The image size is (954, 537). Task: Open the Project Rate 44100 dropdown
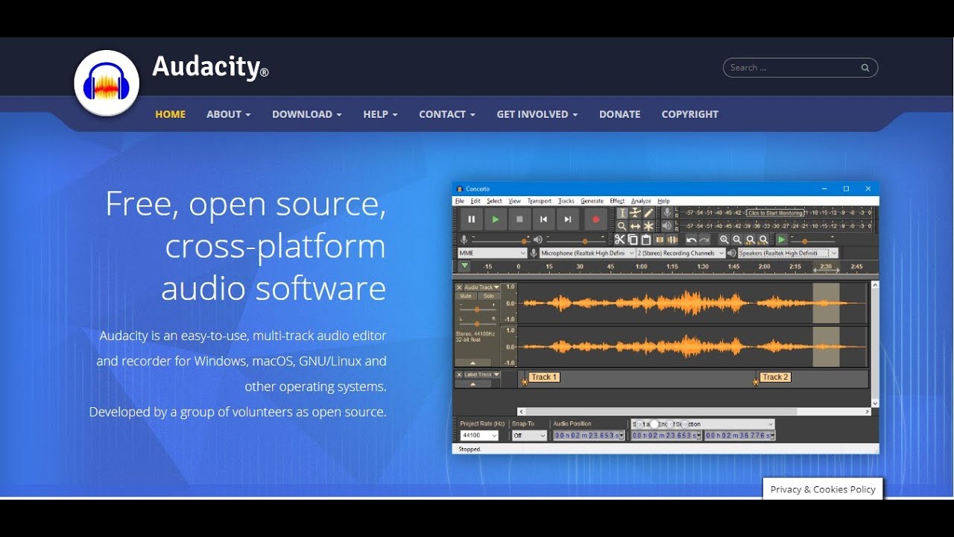click(x=479, y=436)
